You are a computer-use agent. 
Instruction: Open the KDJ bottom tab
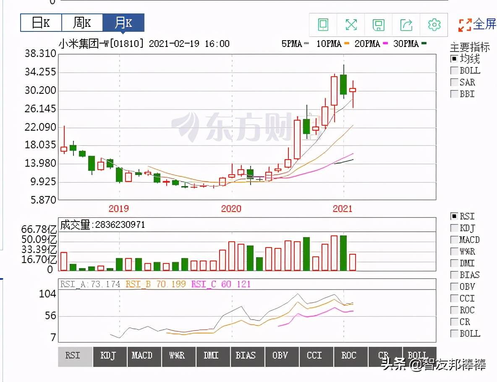click(110, 356)
